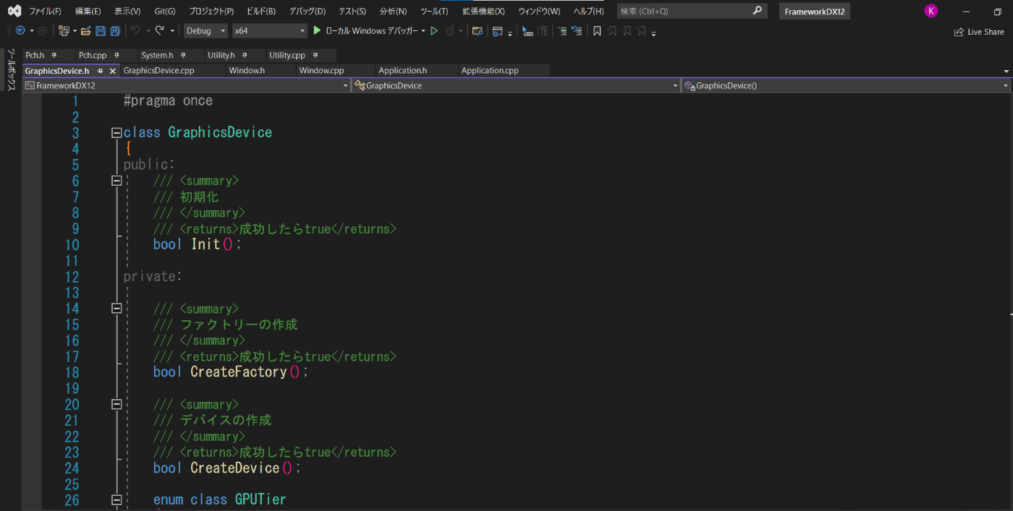This screenshot has width=1013, height=511.
Task: Click on the CreateFactory function name
Action: [x=239, y=372]
